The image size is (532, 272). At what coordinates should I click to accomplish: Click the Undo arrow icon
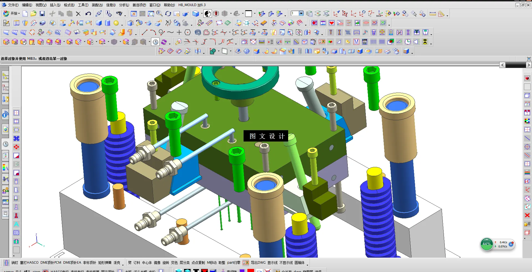pos(88,14)
